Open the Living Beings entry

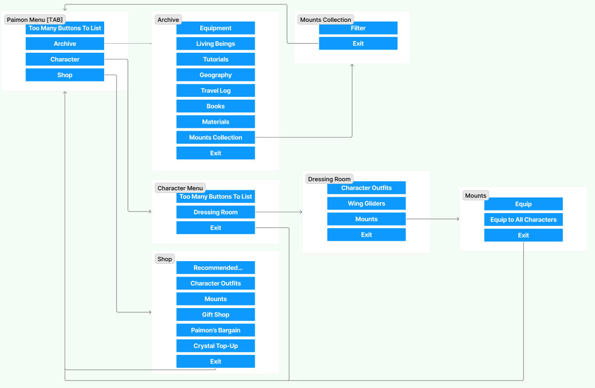pyautogui.click(x=215, y=44)
